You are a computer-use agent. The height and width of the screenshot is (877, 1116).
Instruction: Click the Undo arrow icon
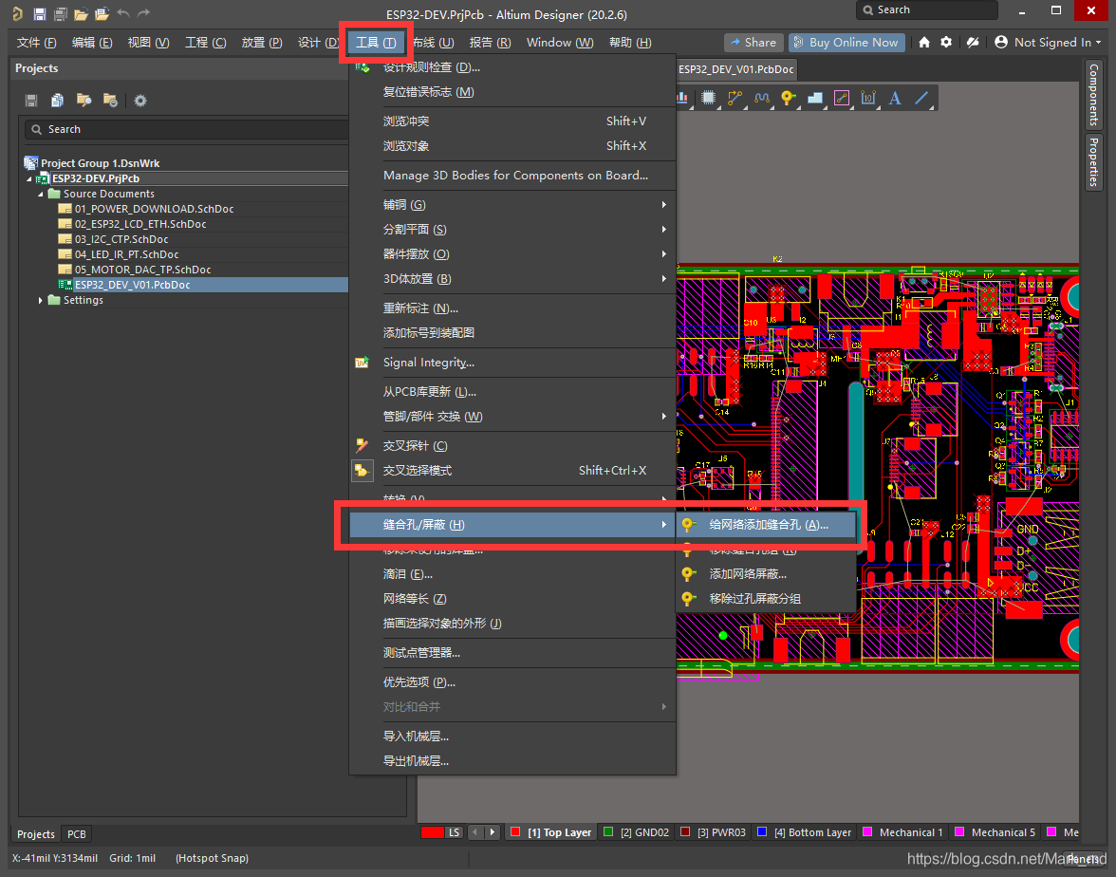tap(123, 13)
